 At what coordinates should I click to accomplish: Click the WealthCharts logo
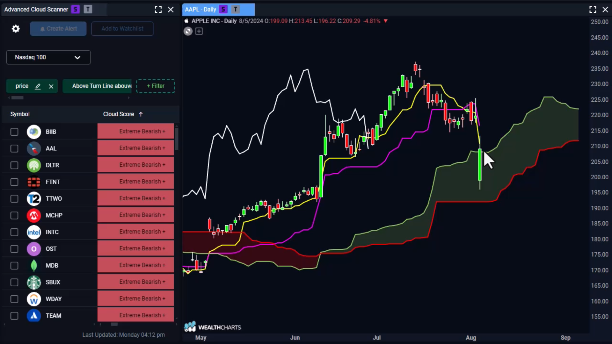click(x=213, y=327)
